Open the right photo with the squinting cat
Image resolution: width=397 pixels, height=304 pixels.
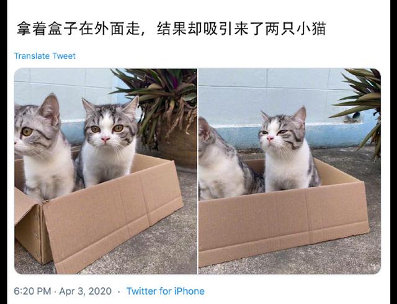290,171
